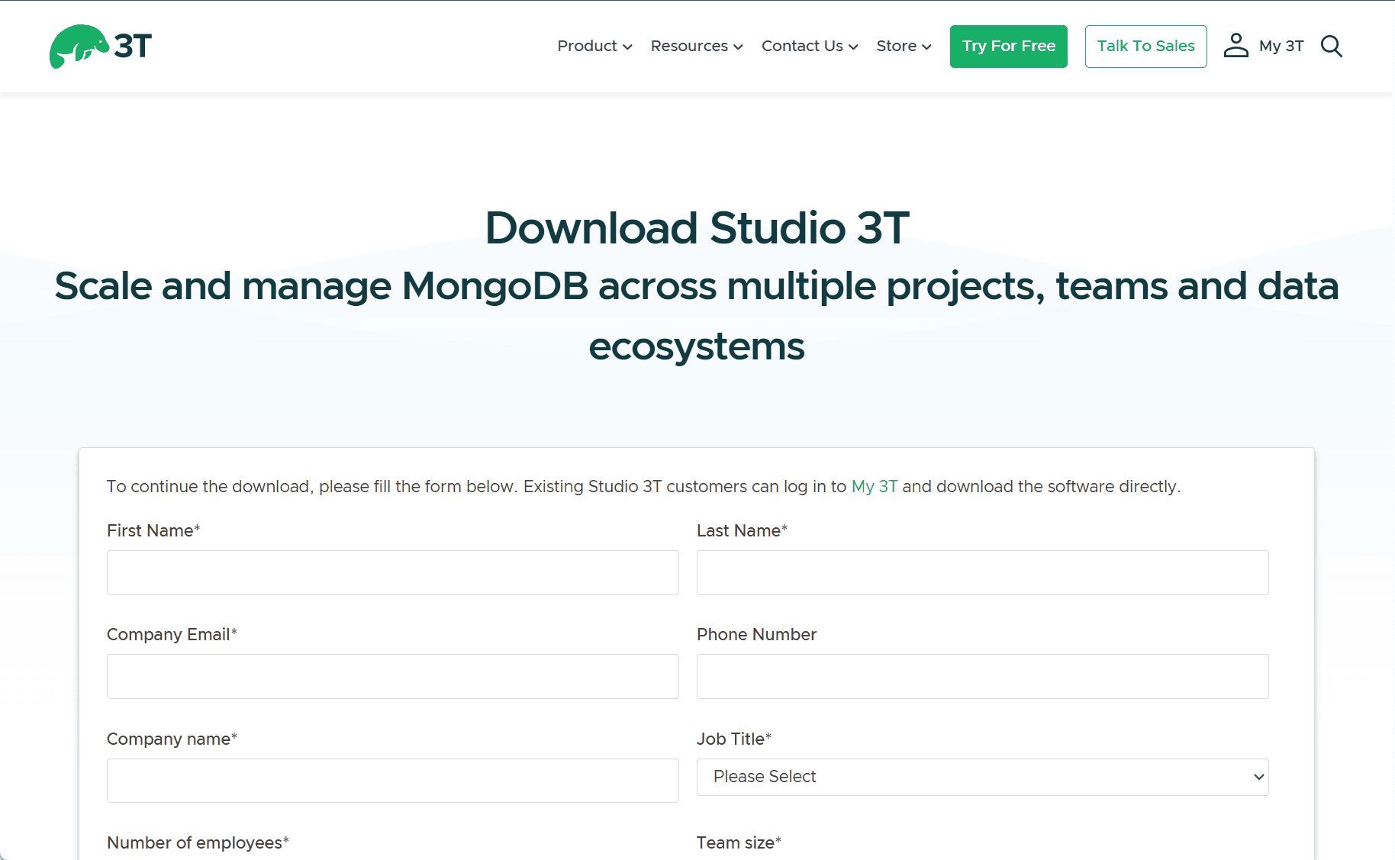Click into the Last Name field

click(982, 572)
